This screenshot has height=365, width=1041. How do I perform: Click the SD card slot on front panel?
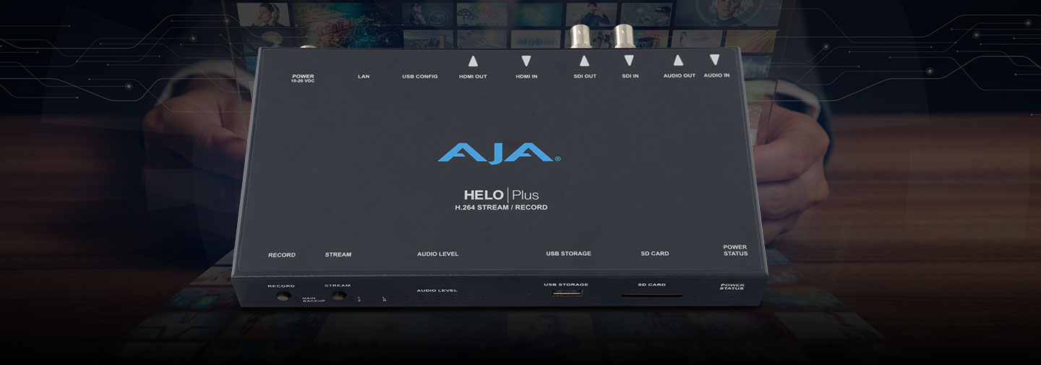point(651,296)
